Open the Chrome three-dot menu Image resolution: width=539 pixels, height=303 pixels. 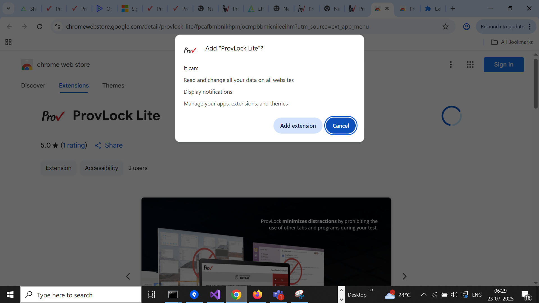pos(530,27)
